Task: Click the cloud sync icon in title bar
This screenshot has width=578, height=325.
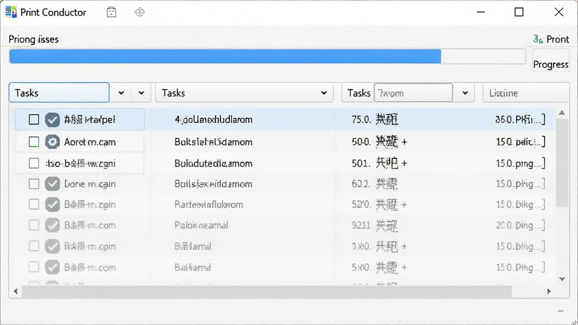Action: pyautogui.click(x=139, y=12)
